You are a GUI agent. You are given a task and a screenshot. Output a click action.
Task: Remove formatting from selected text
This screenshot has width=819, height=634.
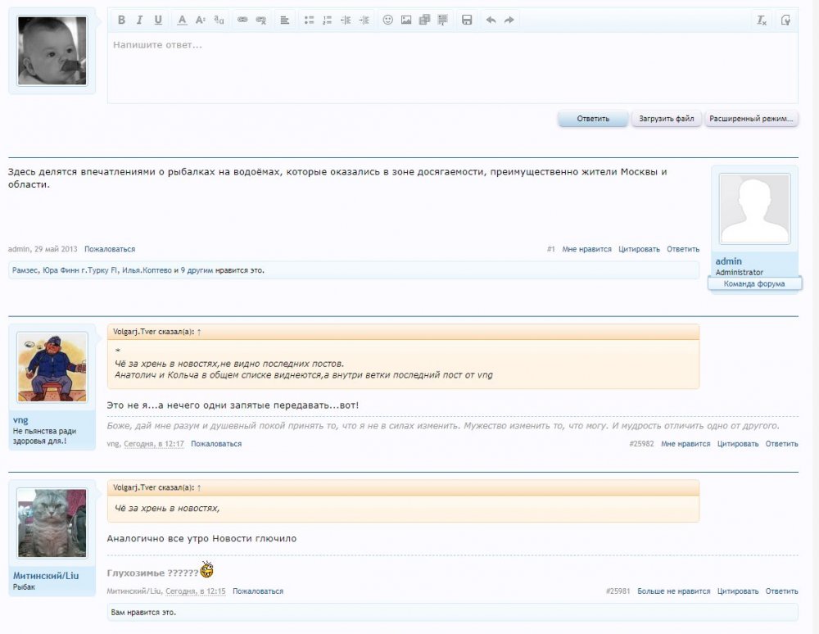pyautogui.click(x=762, y=20)
